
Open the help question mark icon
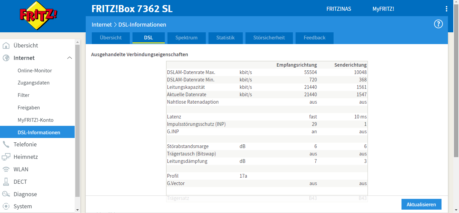coord(438,24)
